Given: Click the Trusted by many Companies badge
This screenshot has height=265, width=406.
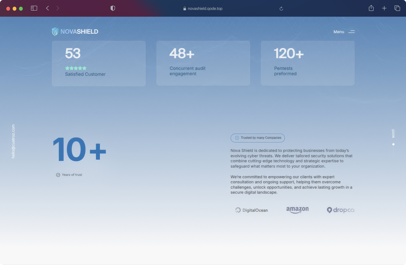Looking at the screenshot, I should tap(258, 138).
